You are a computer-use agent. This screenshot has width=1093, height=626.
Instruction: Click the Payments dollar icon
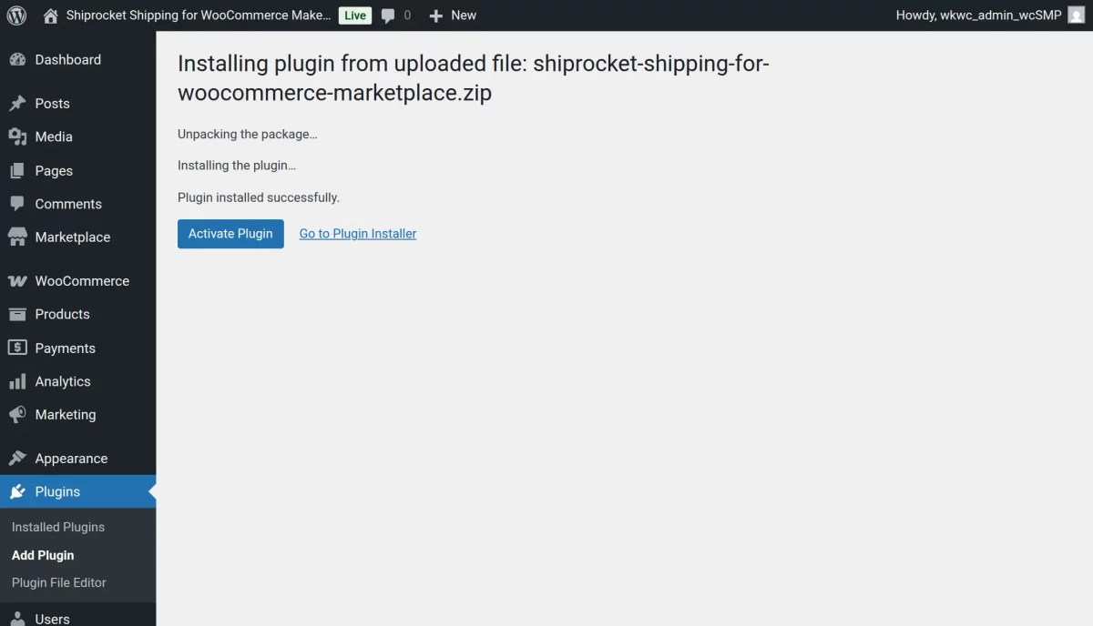[x=17, y=348]
